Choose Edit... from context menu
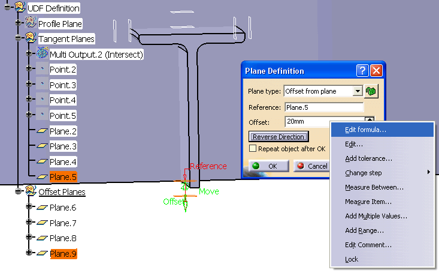The width and height of the screenshot is (439, 273). (383, 144)
